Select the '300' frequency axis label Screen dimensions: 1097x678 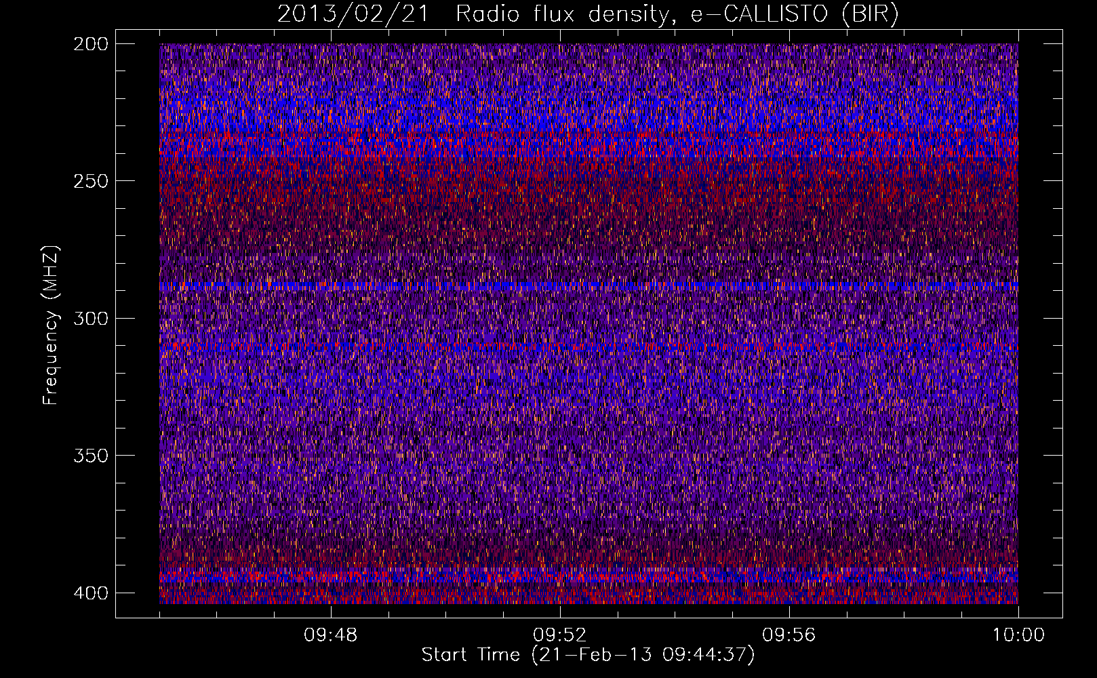pos(89,318)
